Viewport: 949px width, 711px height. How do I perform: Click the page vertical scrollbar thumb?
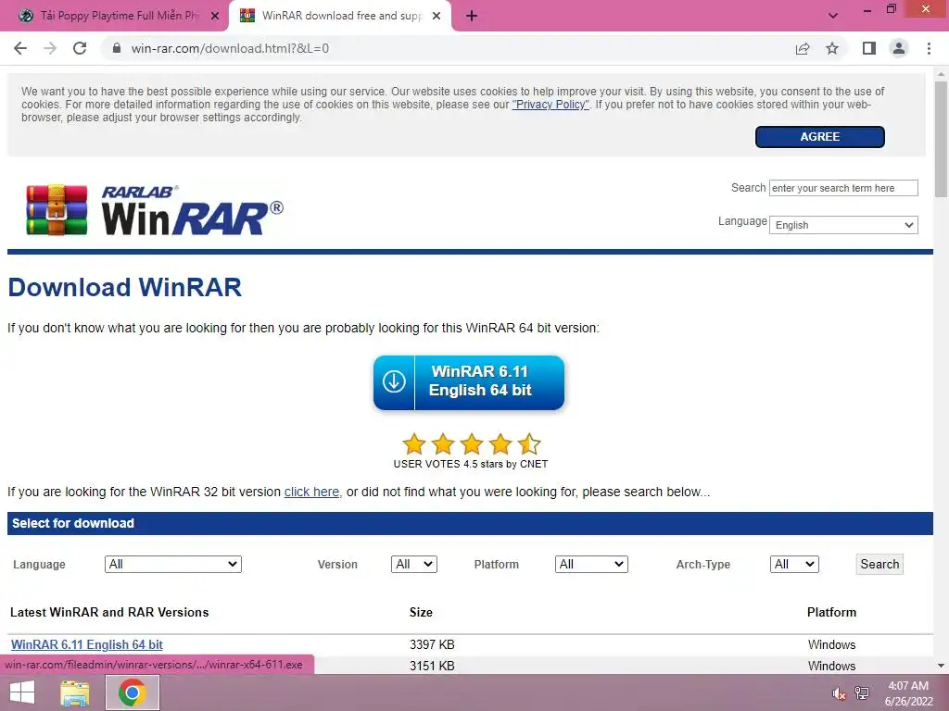[941, 139]
